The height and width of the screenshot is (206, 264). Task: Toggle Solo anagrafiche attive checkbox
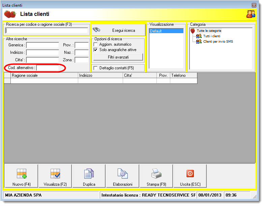click(x=96, y=50)
